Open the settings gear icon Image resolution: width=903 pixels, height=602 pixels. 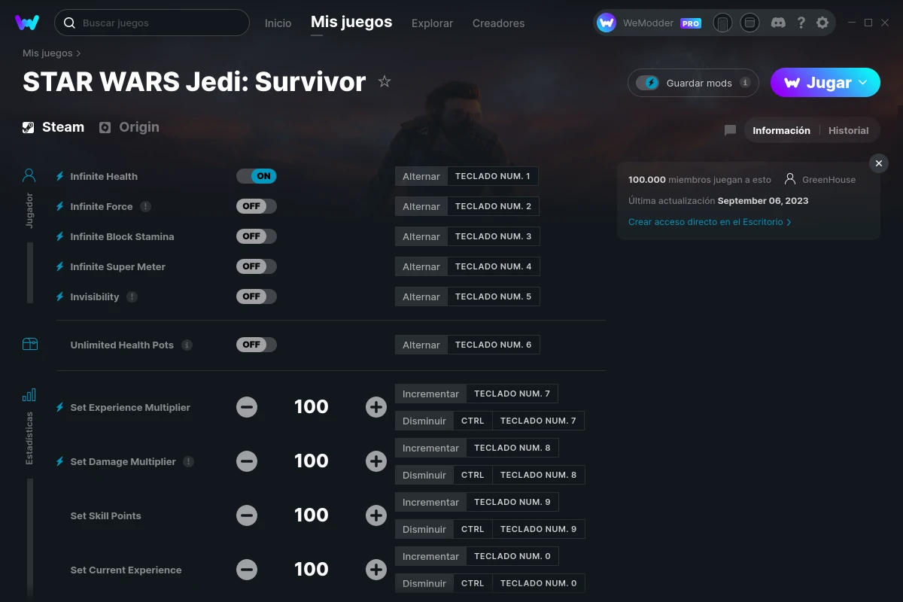pos(822,23)
